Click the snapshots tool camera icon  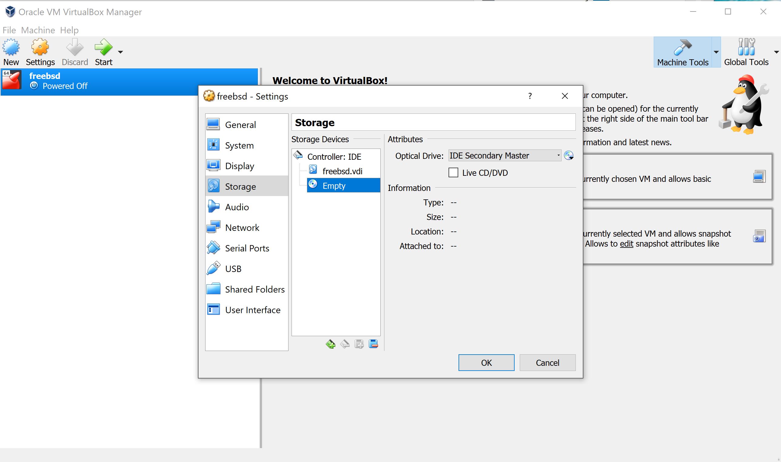click(x=759, y=236)
